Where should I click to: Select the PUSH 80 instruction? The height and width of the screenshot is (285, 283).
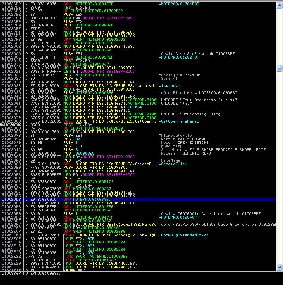pyautogui.click(x=72, y=139)
